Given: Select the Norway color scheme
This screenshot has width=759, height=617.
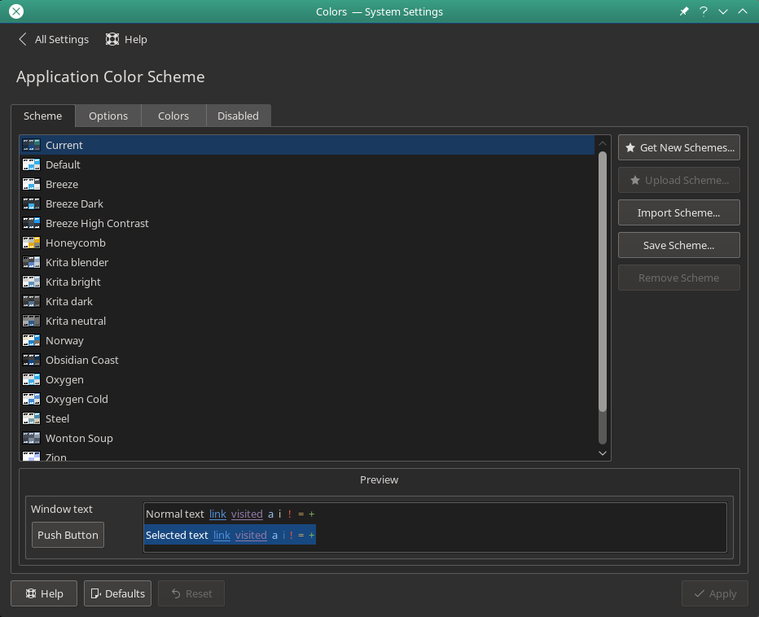Looking at the screenshot, I should [x=64, y=340].
